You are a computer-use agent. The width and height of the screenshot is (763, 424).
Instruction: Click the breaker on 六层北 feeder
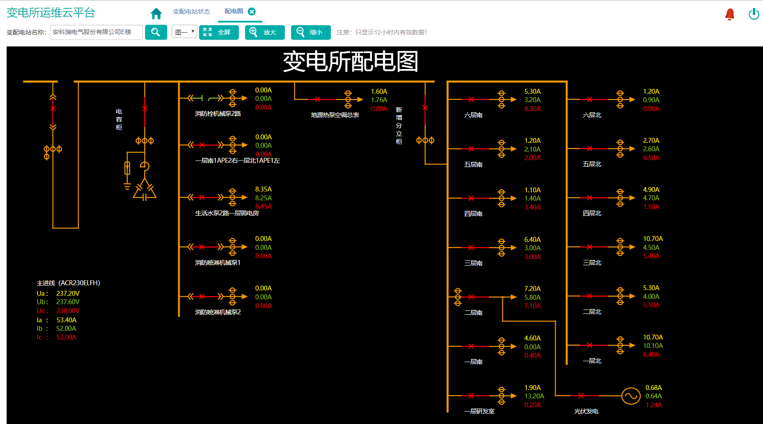(589, 99)
